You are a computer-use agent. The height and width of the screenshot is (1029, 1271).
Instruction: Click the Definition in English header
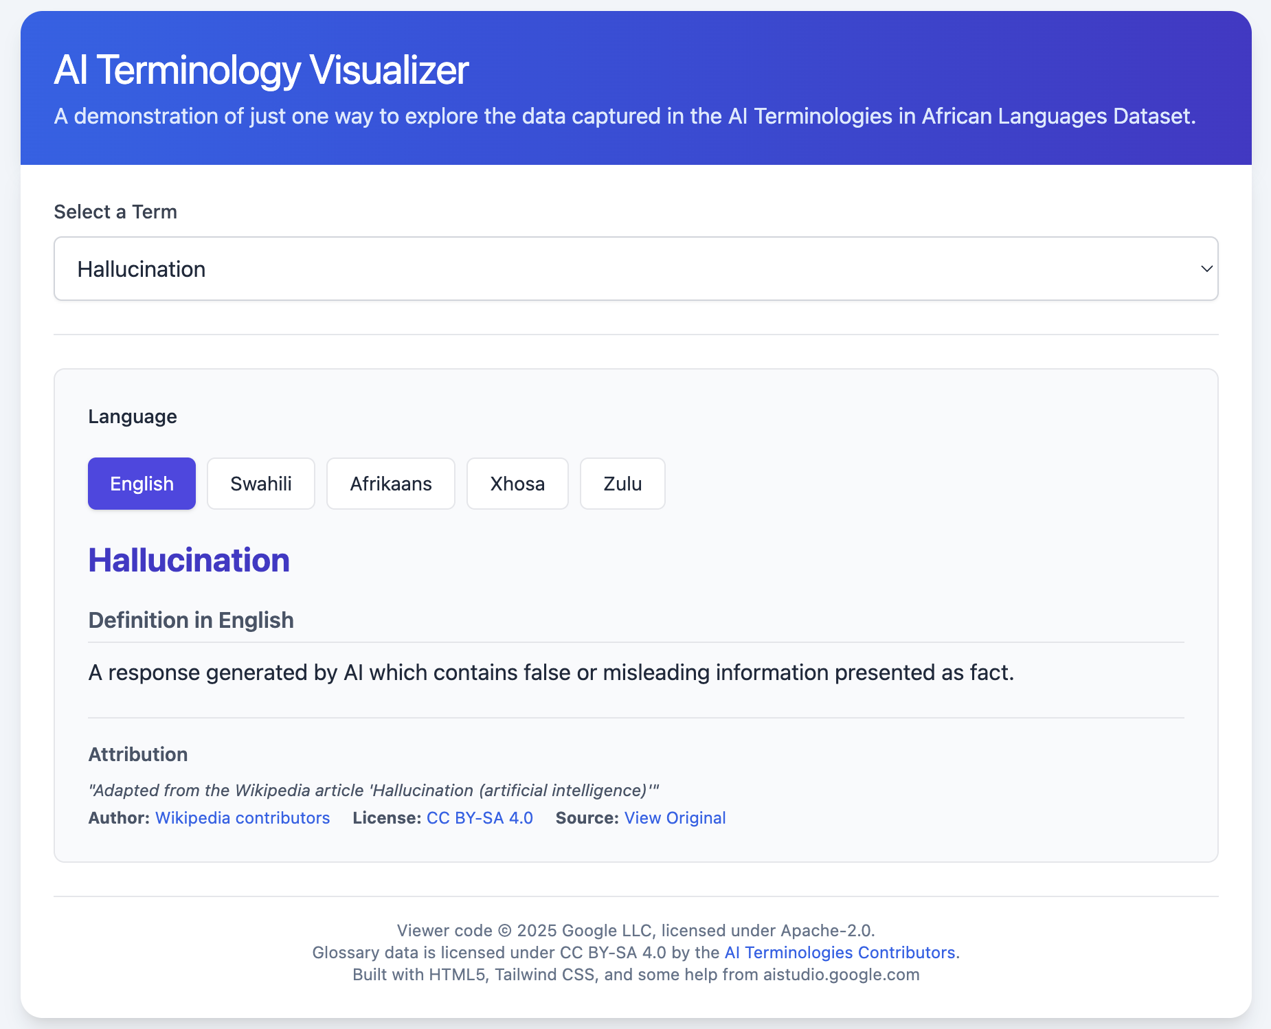191,620
